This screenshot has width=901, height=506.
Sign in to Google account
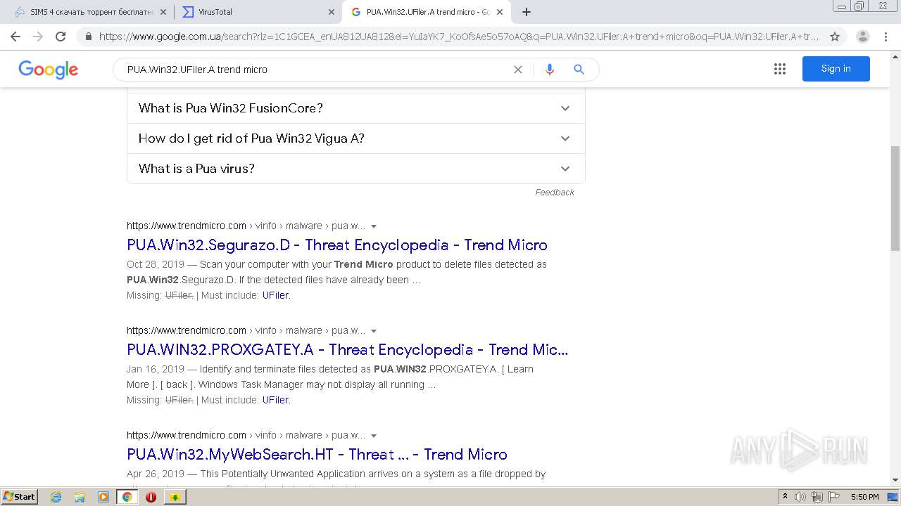836,69
